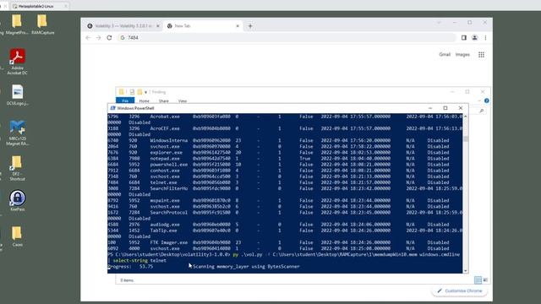Screen dimensions: 541x304
Task: Launch MRCv120 Magnet RAM Capture icon
Action: [x=17, y=133]
